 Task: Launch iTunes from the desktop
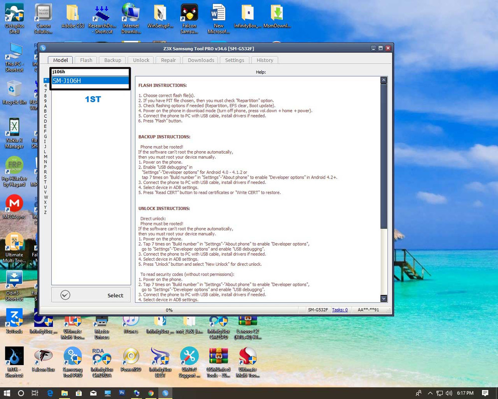coord(131,325)
